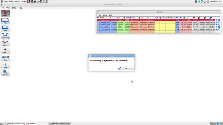Image resolution: width=223 pixels, height=125 pixels.
Task: Click magnifier icon for End mill 3mm row
Action: [217, 20]
